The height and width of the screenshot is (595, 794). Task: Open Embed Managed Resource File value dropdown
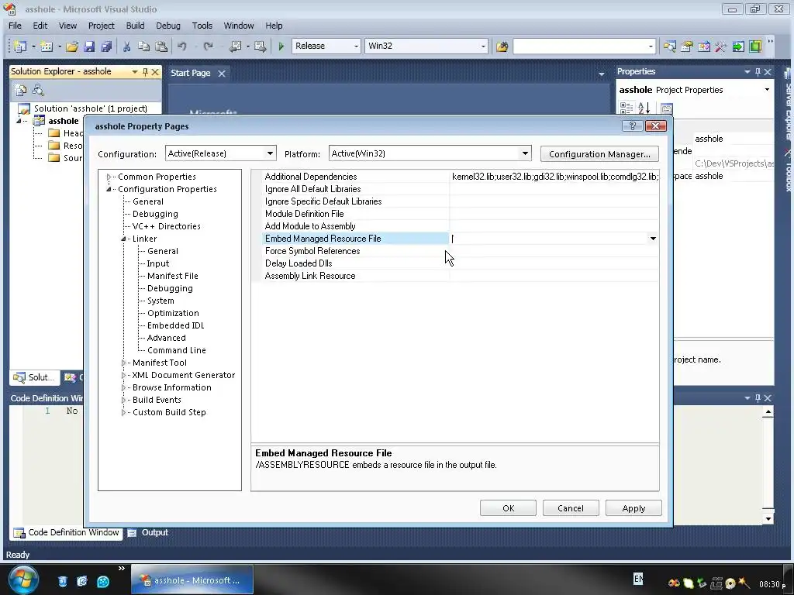653,239
